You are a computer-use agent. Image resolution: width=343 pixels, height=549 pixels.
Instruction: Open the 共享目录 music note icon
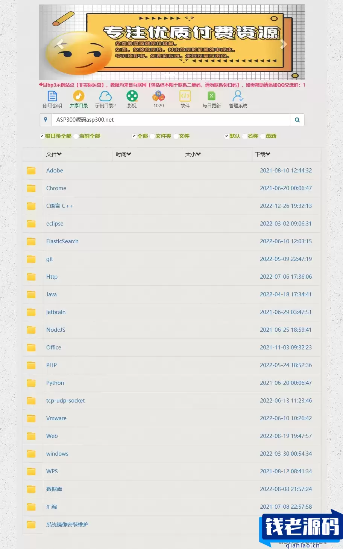point(79,96)
